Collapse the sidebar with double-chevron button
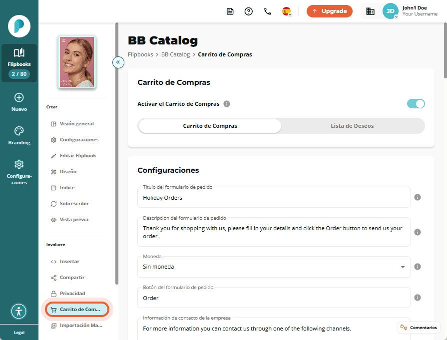The image size is (447, 340). click(118, 62)
